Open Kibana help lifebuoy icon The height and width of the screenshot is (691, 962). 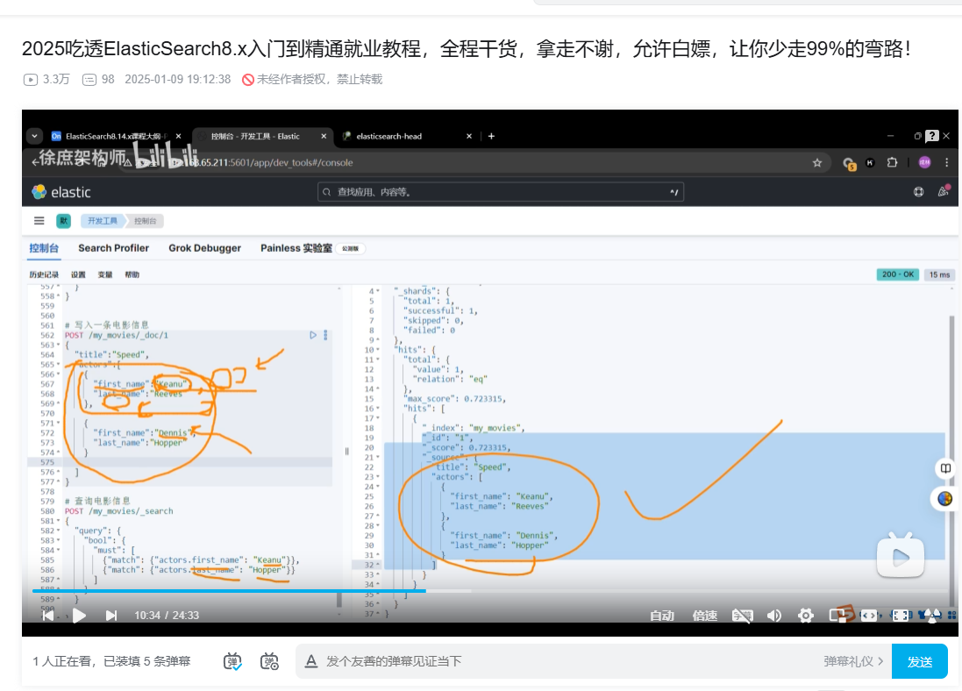coord(918,192)
